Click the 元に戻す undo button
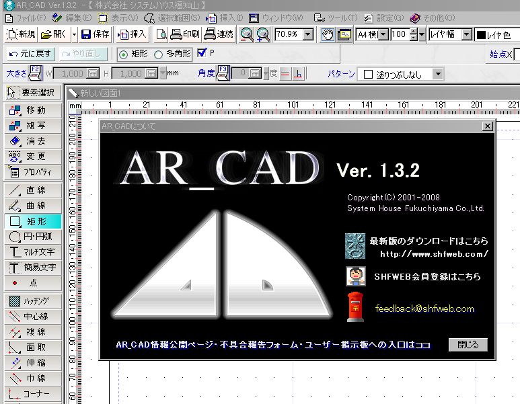The height and width of the screenshot is (404, 520). pos(30,54)
